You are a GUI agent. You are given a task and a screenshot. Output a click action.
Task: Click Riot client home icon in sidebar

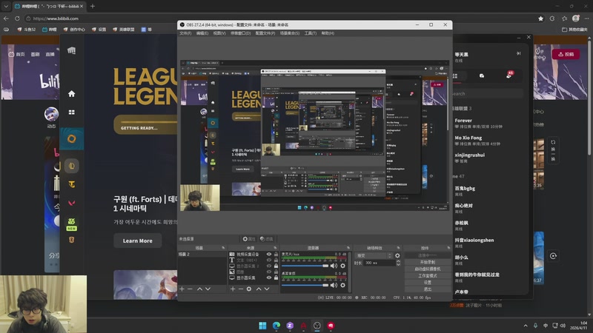71,94
